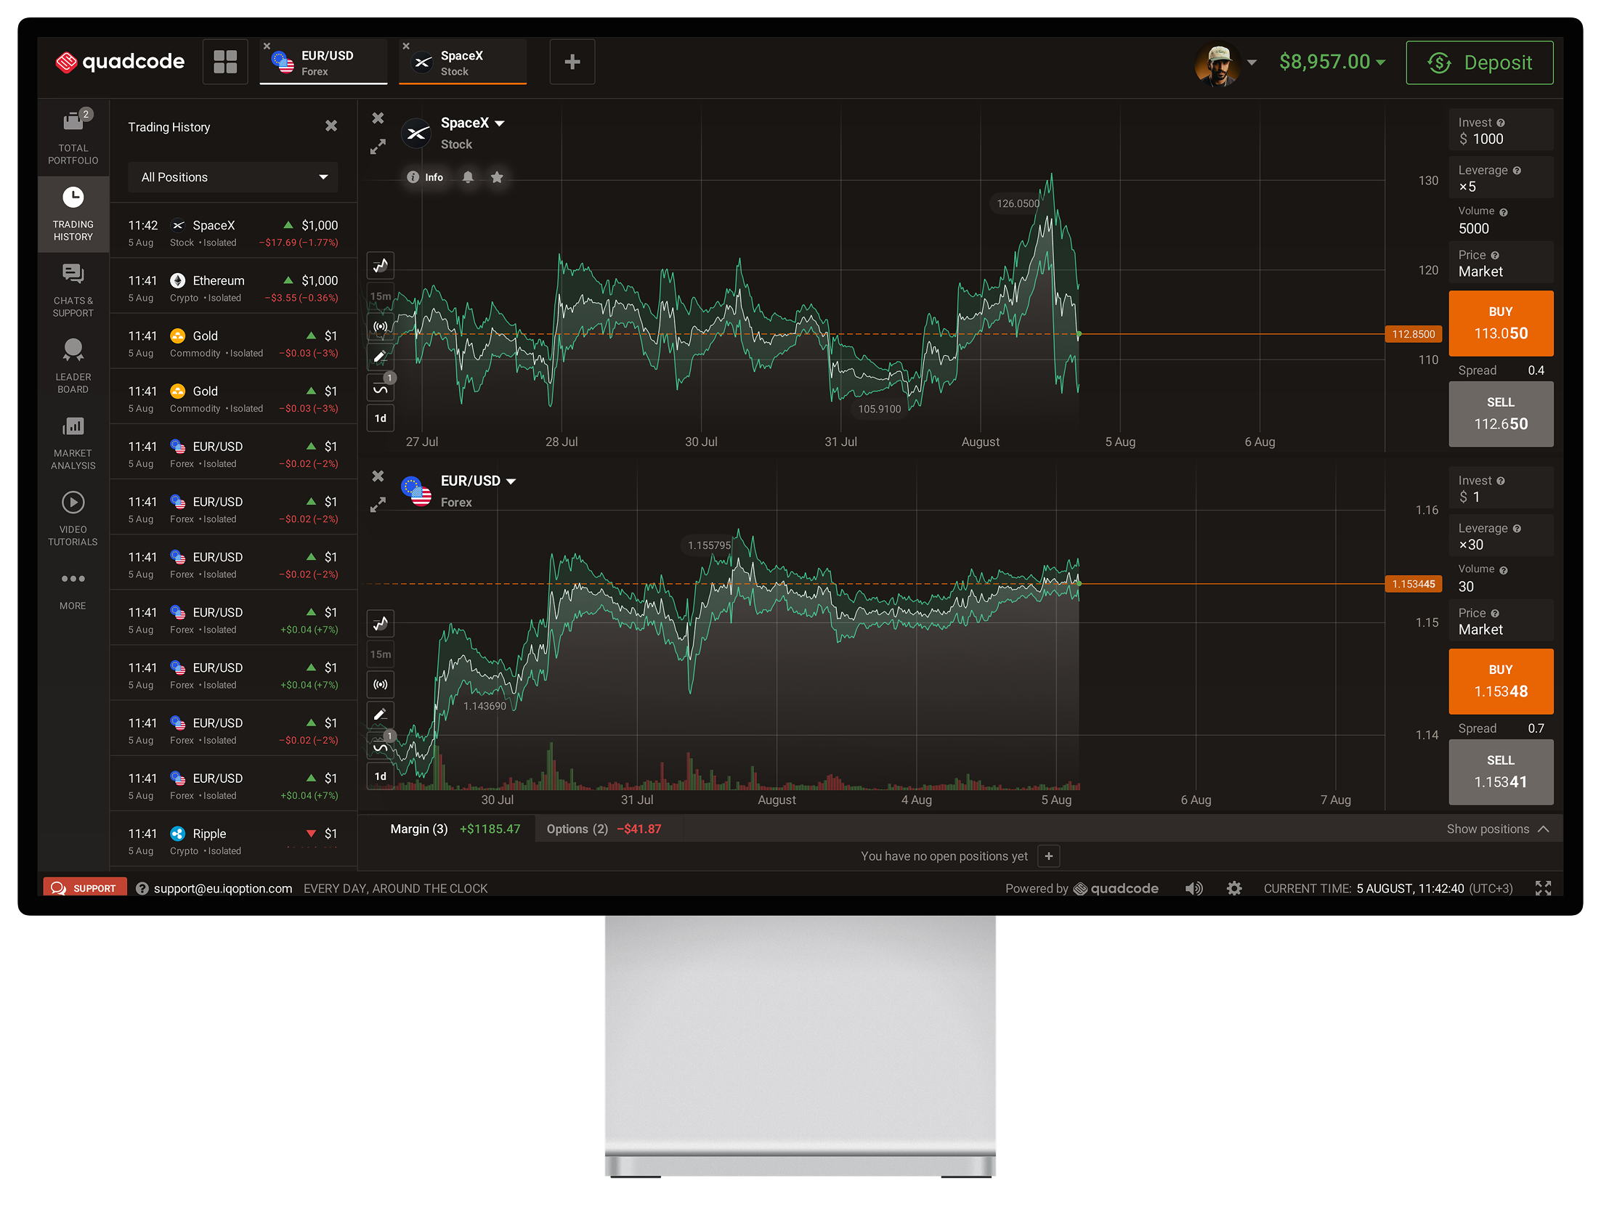Click the signal icon on EUR/USD chart
The height and width of the screenshot is (1207, 1601).
pos(381,684)
